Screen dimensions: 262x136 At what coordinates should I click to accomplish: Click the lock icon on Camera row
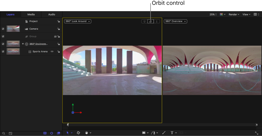click(x=58, y=29)
